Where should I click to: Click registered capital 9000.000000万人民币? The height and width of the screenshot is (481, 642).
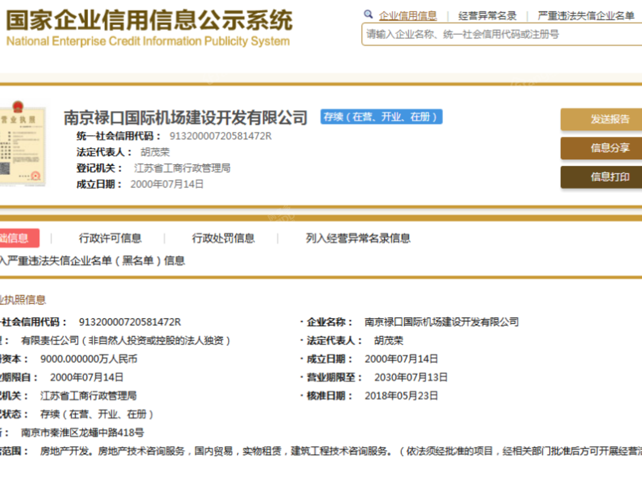click(89, 359)
